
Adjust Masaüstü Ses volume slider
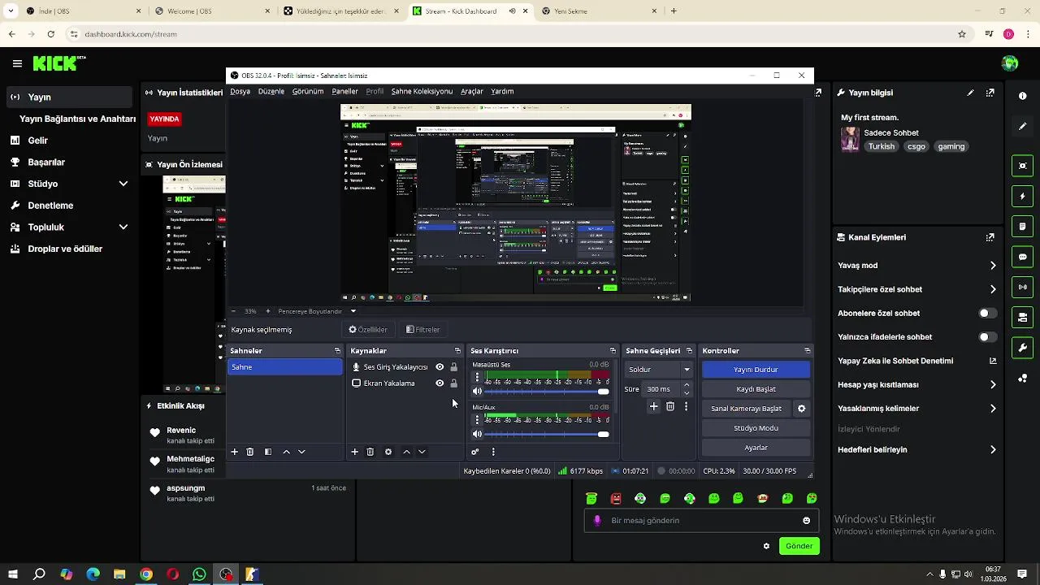coord(546,392)
